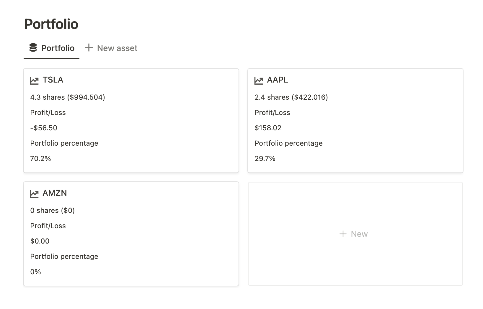
Task: Click Profit/Loss label in TSLA card
Action: pyautogui.click(x=48, y=113)
